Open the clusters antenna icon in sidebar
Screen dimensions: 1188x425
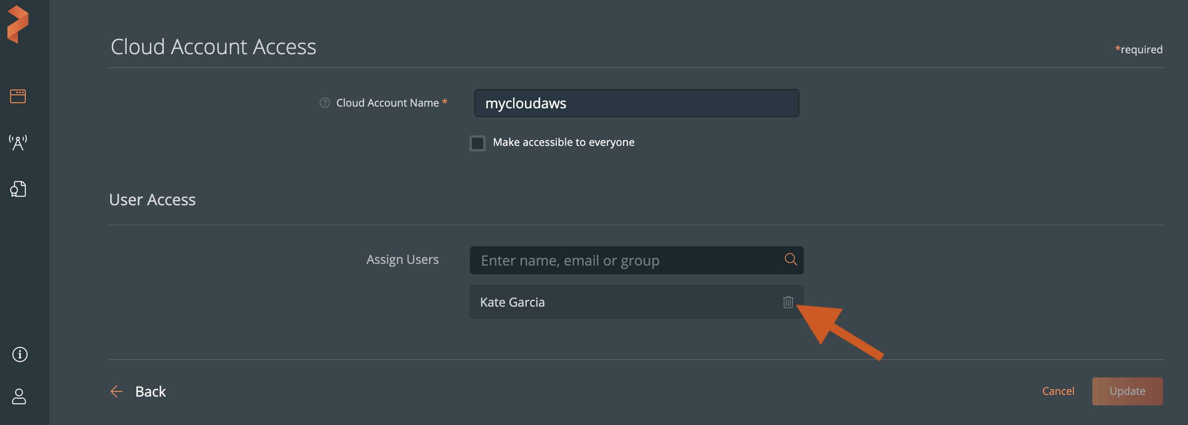click(18, 143)
